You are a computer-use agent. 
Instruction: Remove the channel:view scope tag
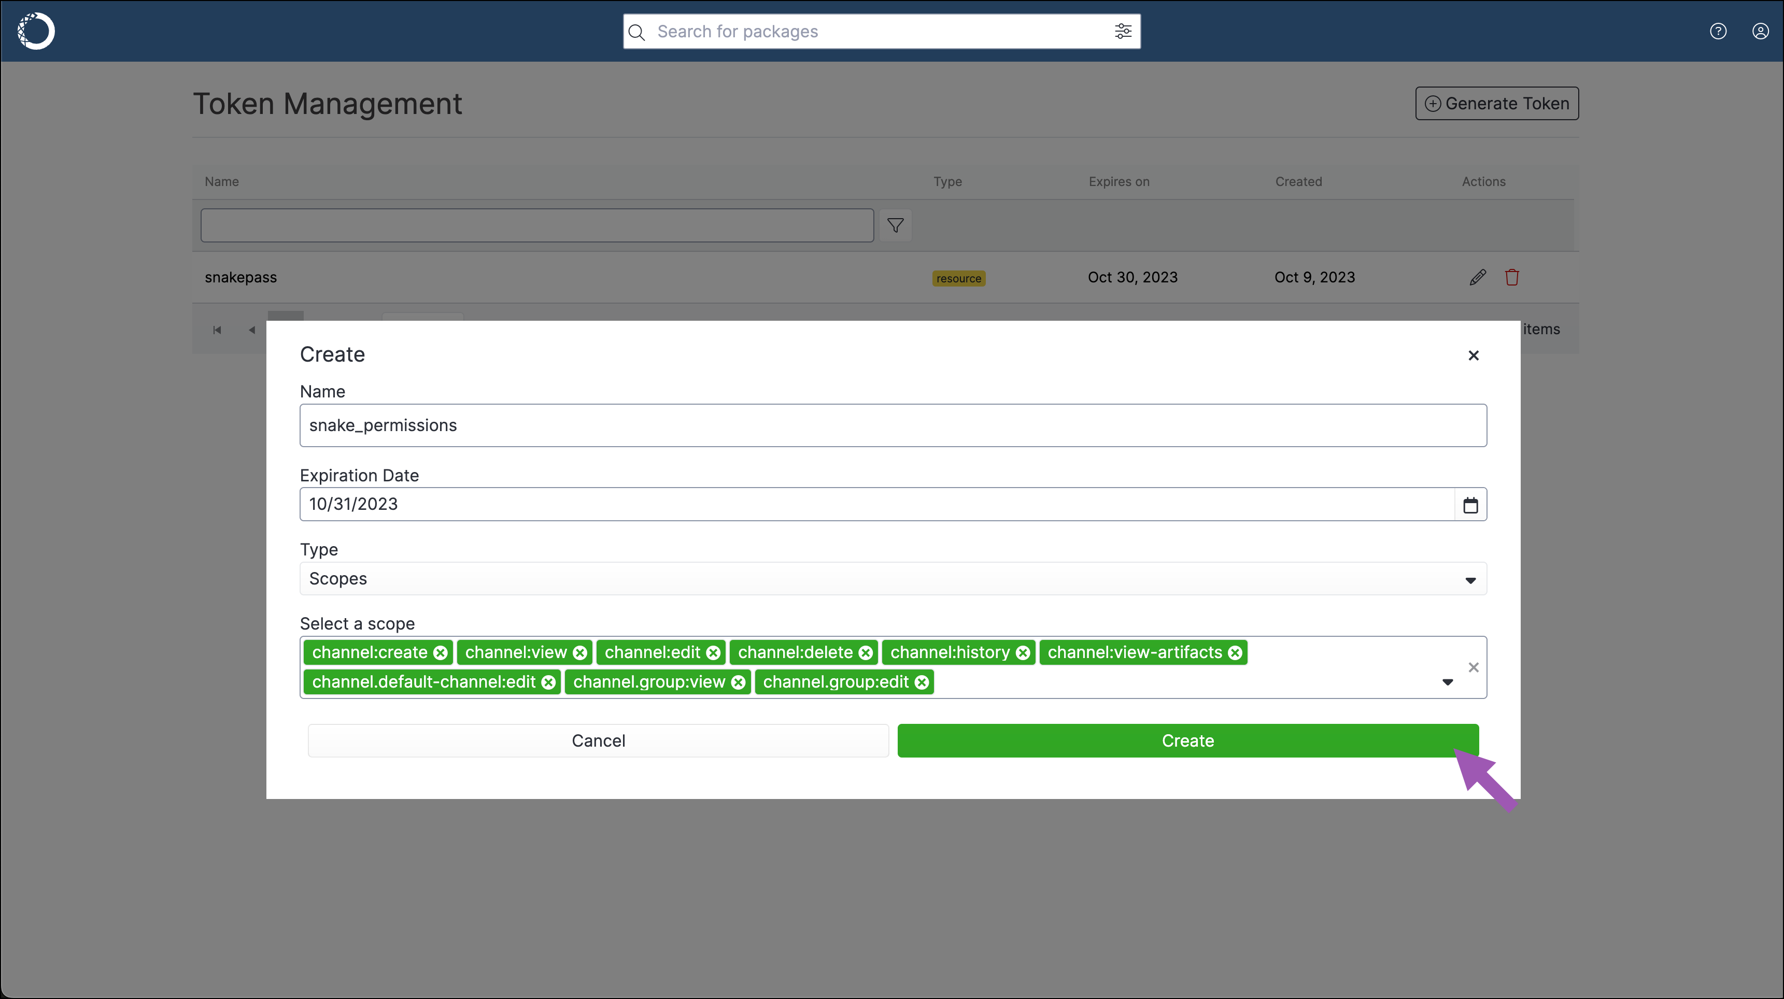coord(580,653)
